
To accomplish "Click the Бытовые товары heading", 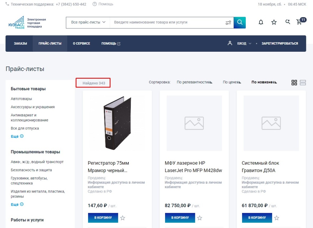I will [28, 89].
